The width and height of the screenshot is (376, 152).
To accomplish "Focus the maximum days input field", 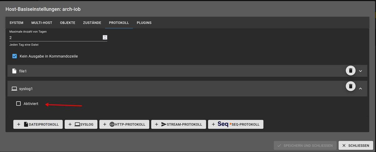I will pyautogui.click(x=55, y=38).
